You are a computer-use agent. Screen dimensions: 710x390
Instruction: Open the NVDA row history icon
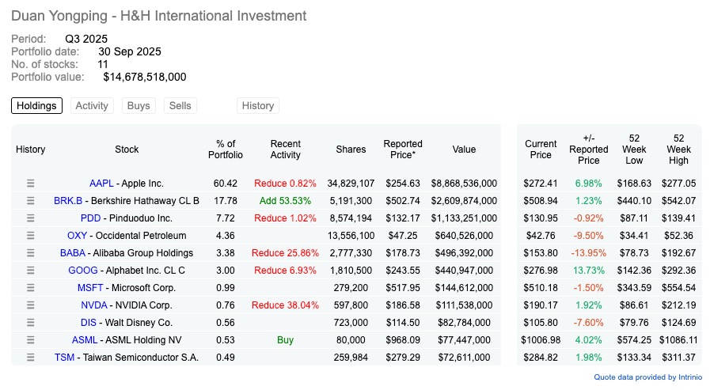pyautogui.click(x=31, y=305)
